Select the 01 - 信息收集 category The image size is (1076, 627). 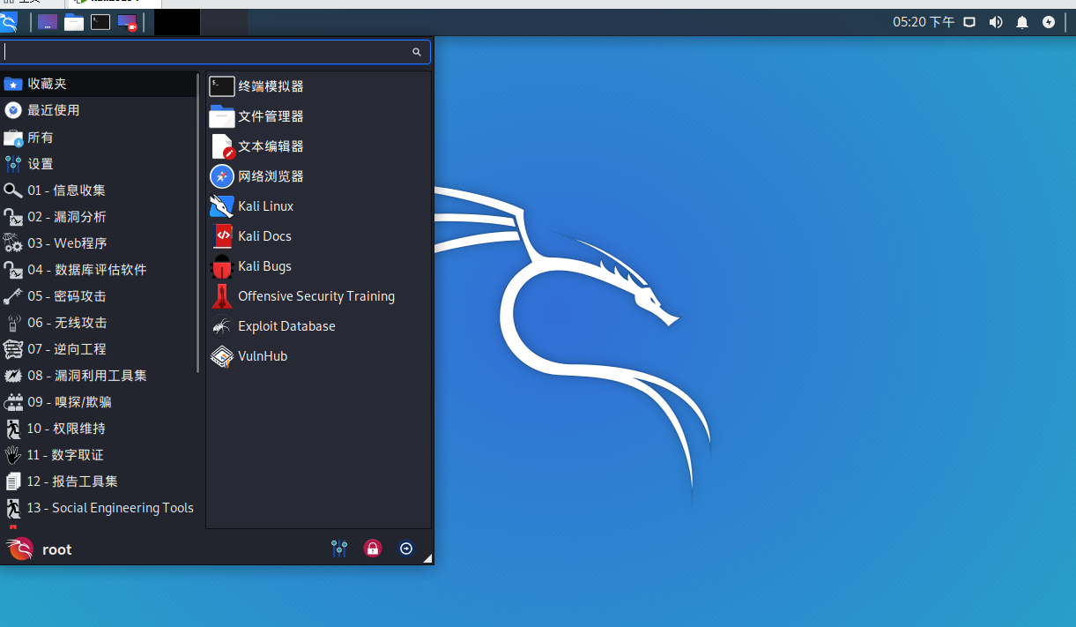pos(100,190)
